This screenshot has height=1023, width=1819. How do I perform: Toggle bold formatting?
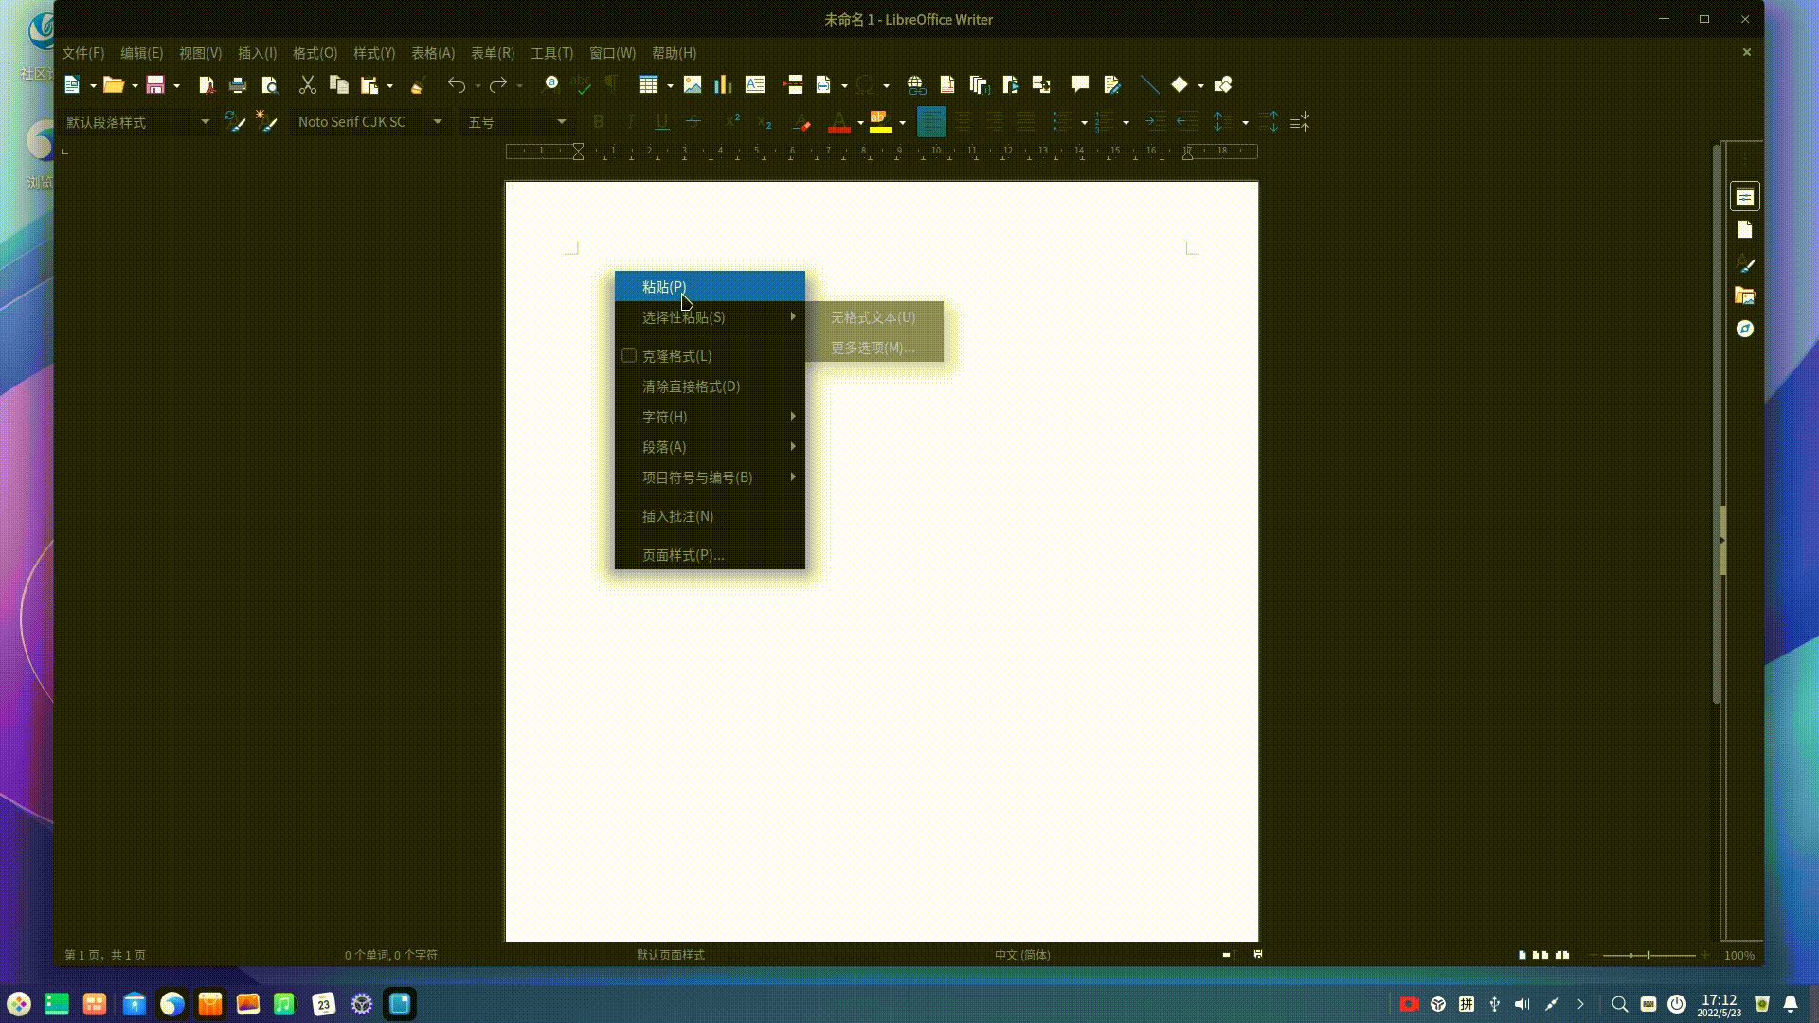(x=598, y=121)
